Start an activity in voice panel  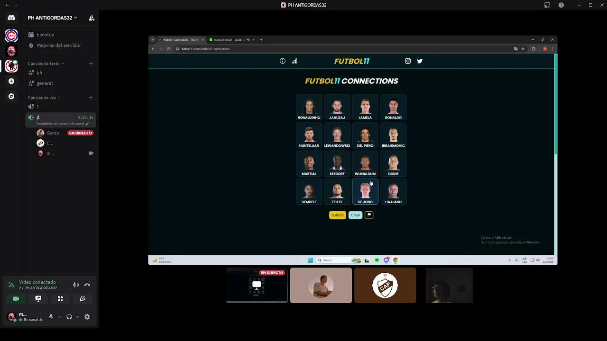click(60, 299)
